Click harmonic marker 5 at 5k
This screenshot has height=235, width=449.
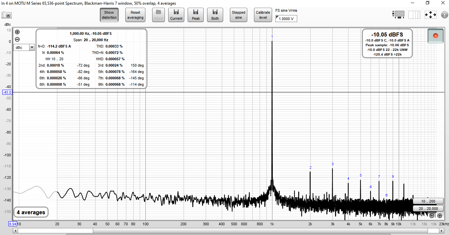[361, 175]
